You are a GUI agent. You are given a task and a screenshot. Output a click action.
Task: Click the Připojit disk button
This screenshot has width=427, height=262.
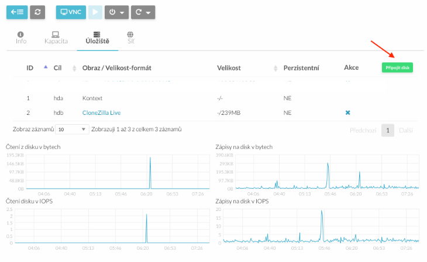397,68
